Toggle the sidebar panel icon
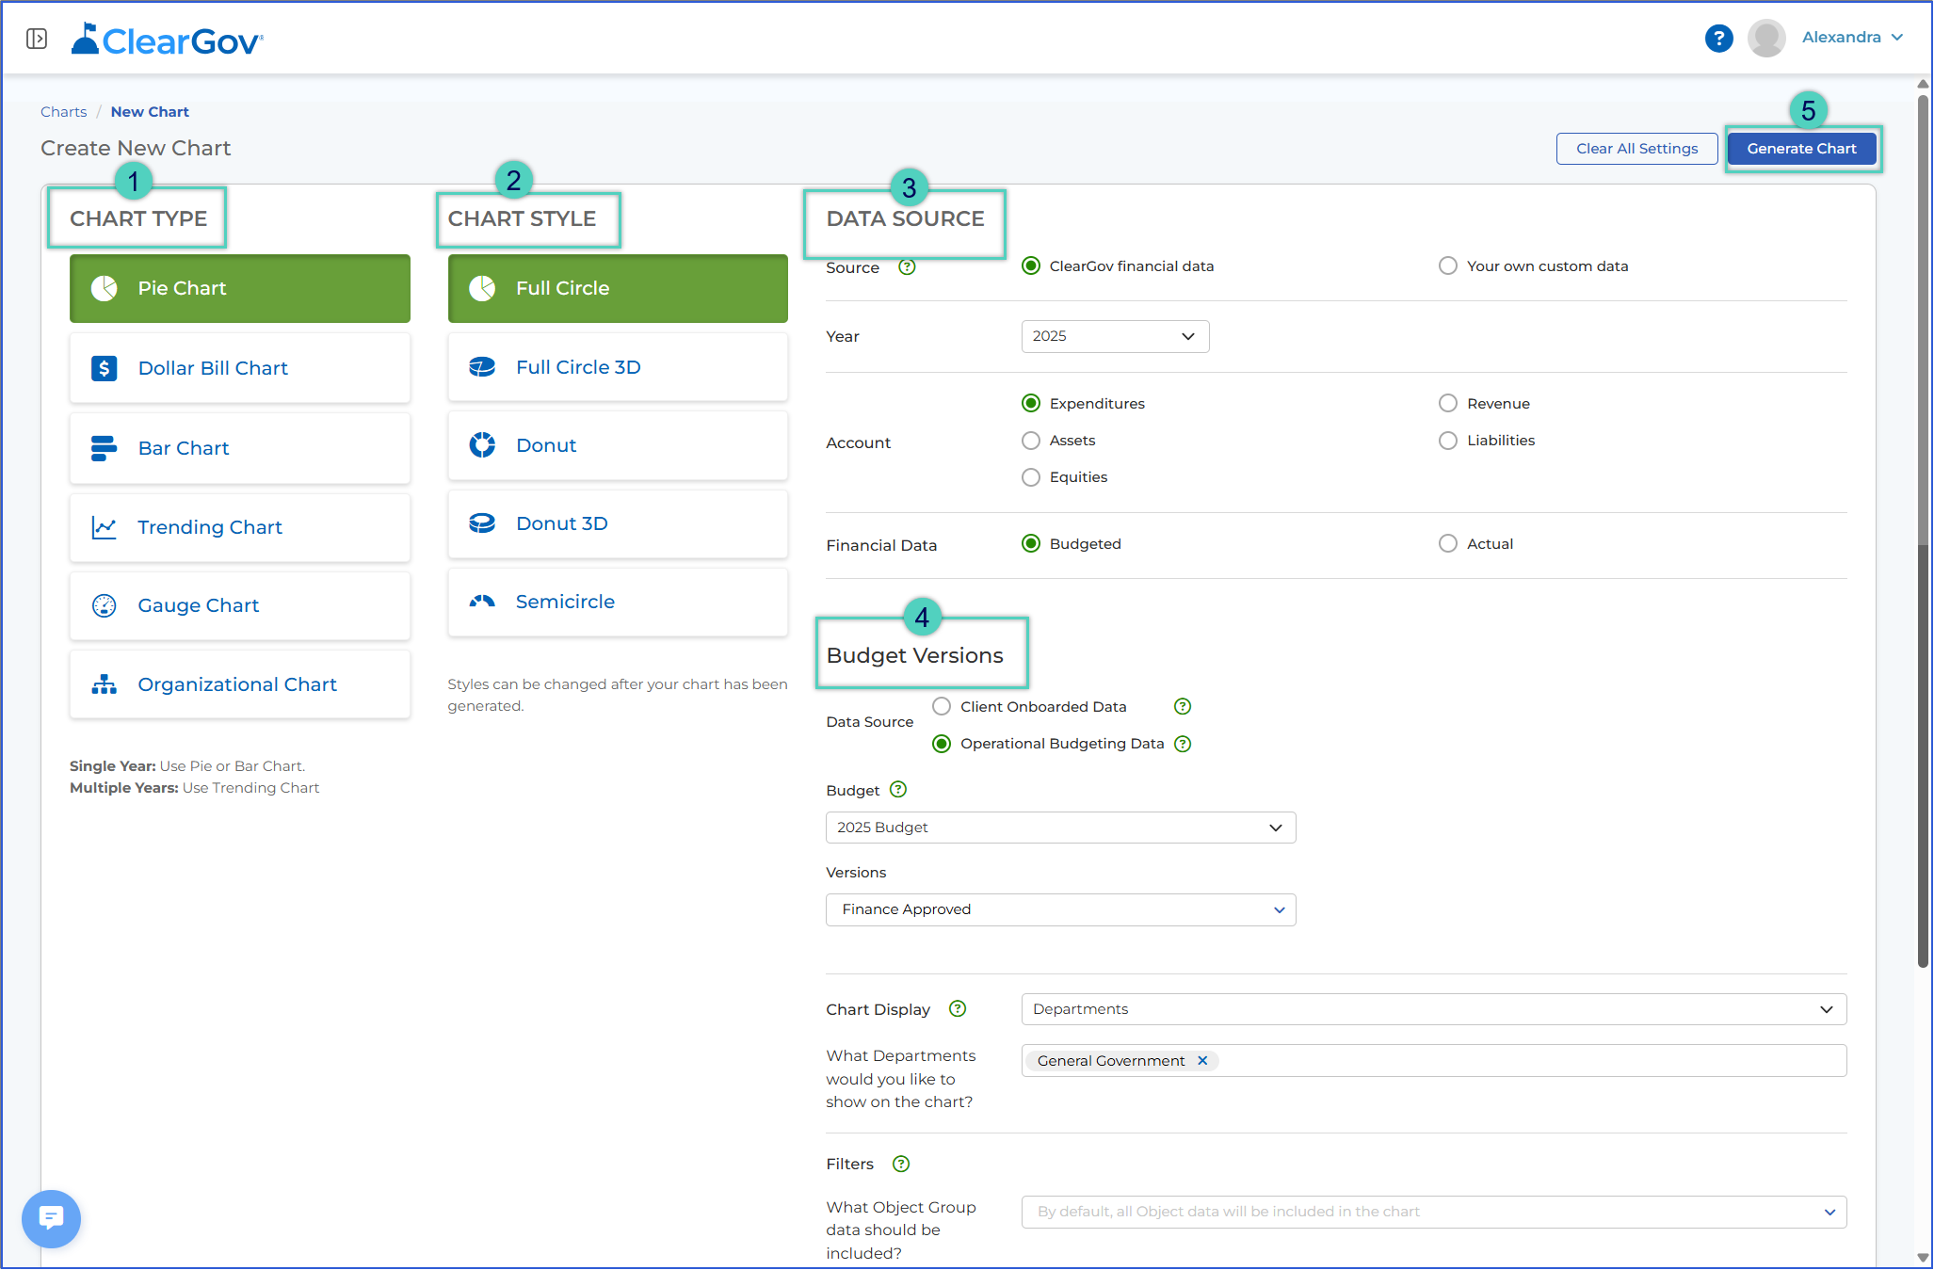The image size is (1934, 1270). 37,39
